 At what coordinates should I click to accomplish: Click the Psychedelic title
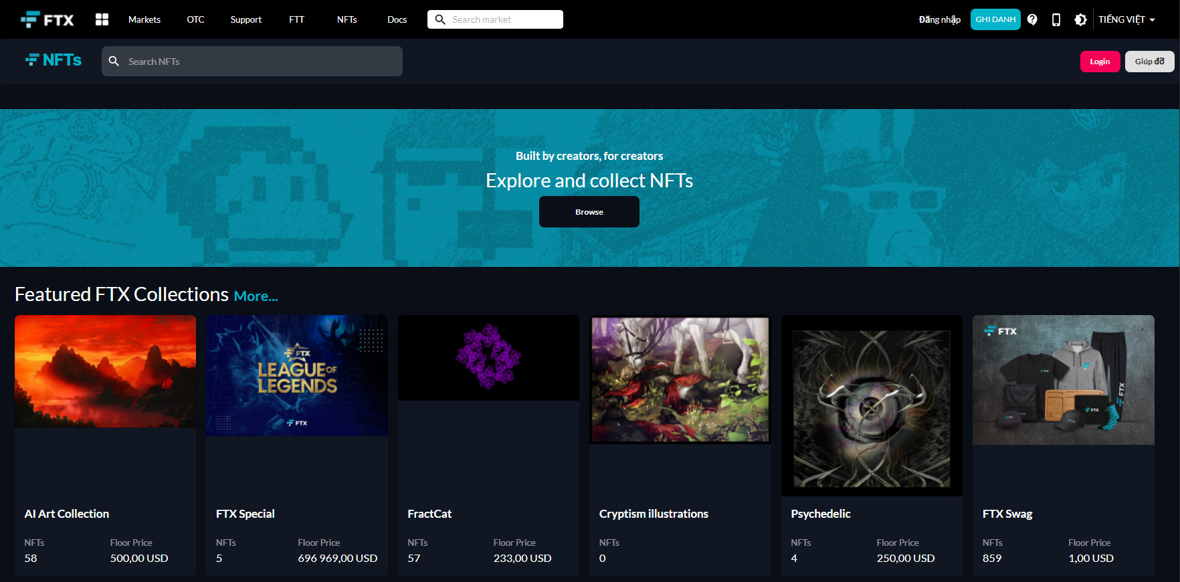821,514
